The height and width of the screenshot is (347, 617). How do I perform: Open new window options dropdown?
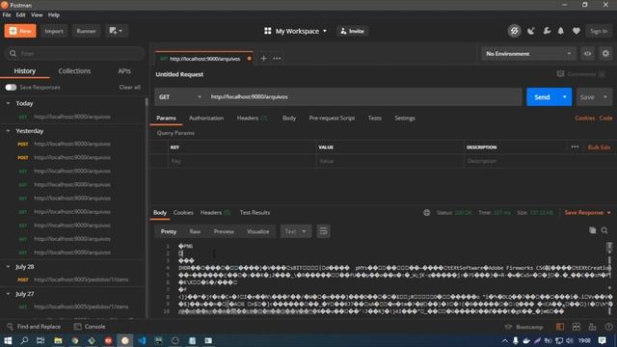(116, 31)
